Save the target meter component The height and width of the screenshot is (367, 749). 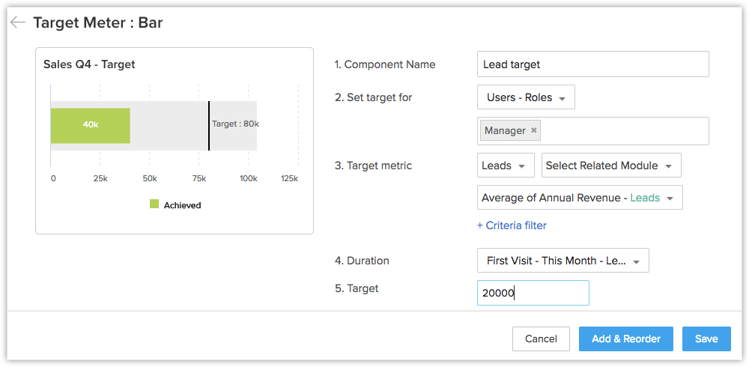(706, 339)
